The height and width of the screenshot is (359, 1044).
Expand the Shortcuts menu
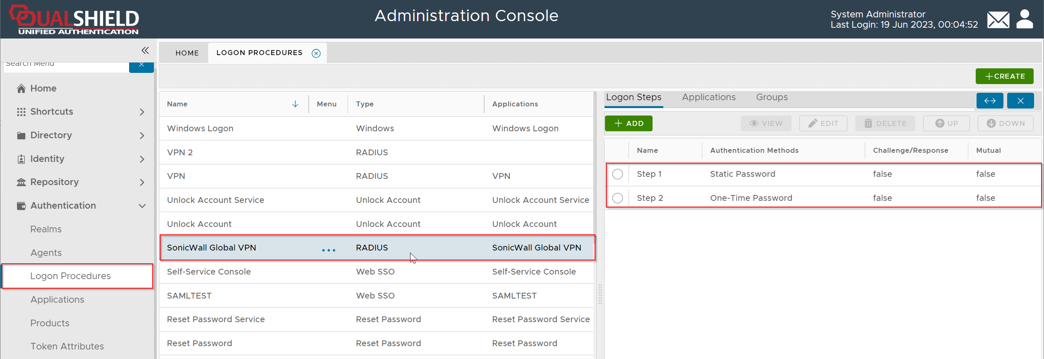[x=142, y=112]
